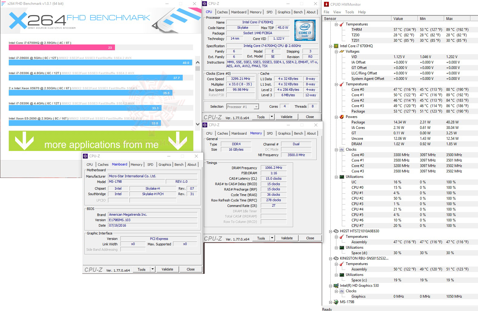Collapse the Temperatures group containing THRM
Screen dimensions: 478x311
336,25
